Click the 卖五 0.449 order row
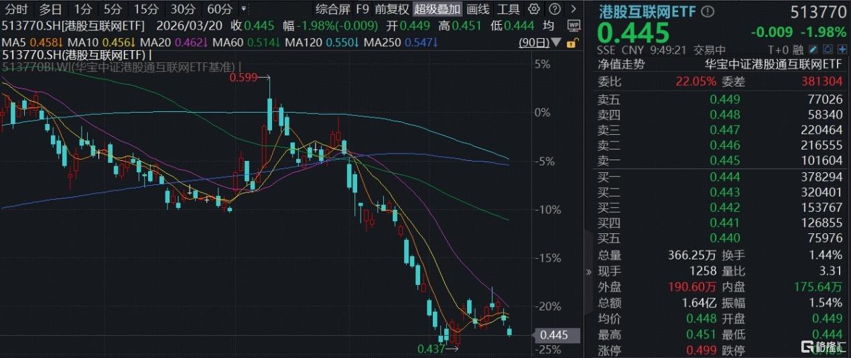851x358 pixels. pyautogui.click(x=720, y=99)
